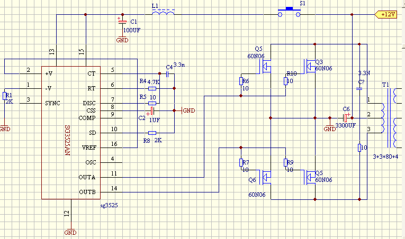This screenshot has width=405, height=239.
Task: Click the GND symbol below pin 12
Action: coord(70,232)
